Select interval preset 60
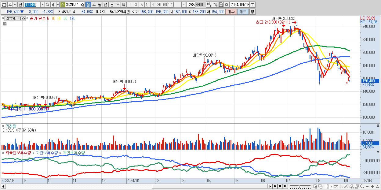The width and height of the screenshot is (381, 190). (165, 5)
